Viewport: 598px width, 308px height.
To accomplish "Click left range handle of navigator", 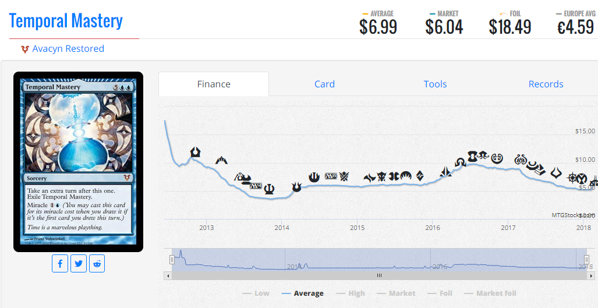I will coord(172,260).
